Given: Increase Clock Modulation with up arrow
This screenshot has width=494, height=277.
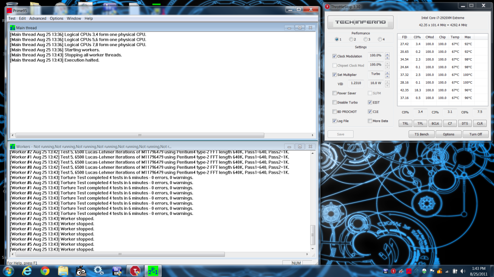Looking at the screenshot, I should (387, 54).
